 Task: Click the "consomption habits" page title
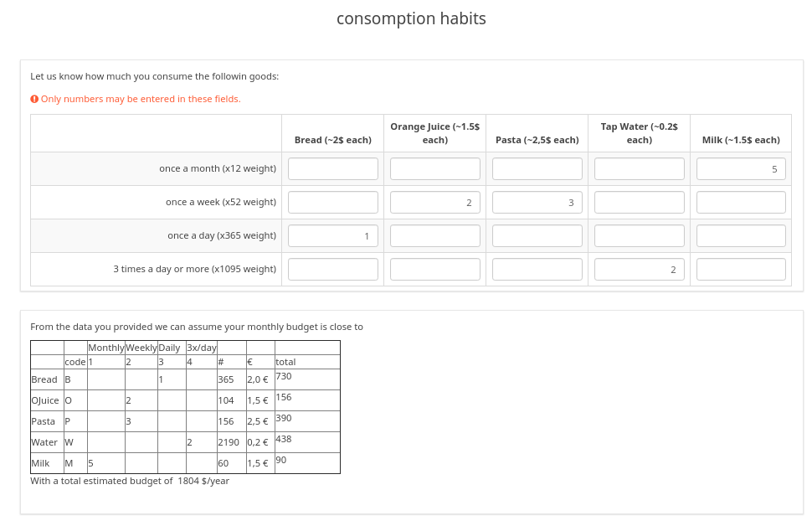[x=411, y=18]
